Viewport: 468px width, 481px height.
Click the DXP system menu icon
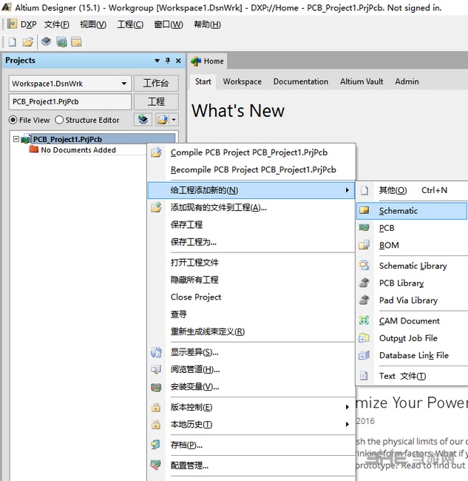point(12,24)
